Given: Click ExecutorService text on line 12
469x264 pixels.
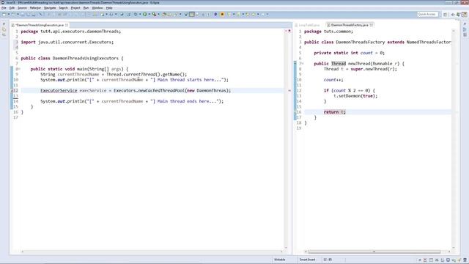Looking at the screenshot, I should [59, 90].
